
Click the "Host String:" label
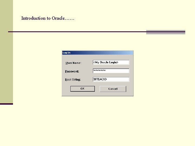tap(73, 79)
